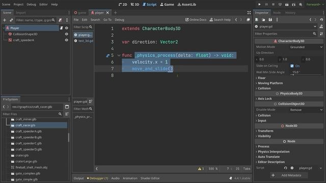Screen dimensions: 326x183
Task: Create a new resource in inspector
Action: [x=257, y=19]
